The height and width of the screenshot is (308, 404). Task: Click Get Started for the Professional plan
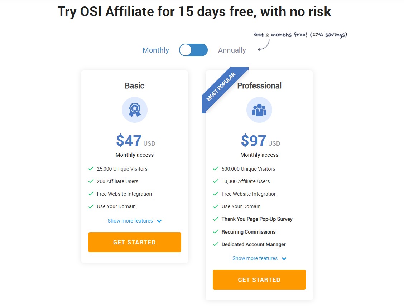(259, 280)
